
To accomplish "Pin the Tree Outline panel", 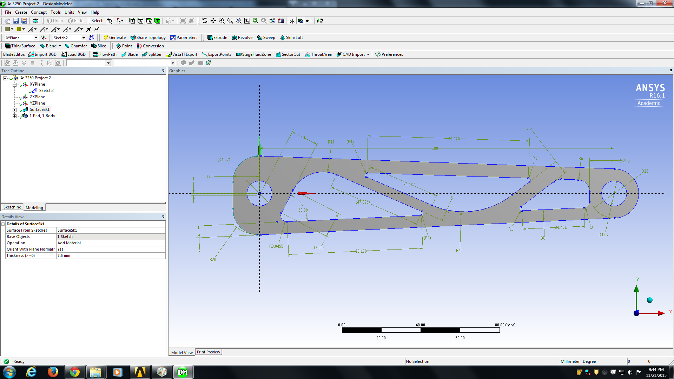I will click(x=163, y=71).
